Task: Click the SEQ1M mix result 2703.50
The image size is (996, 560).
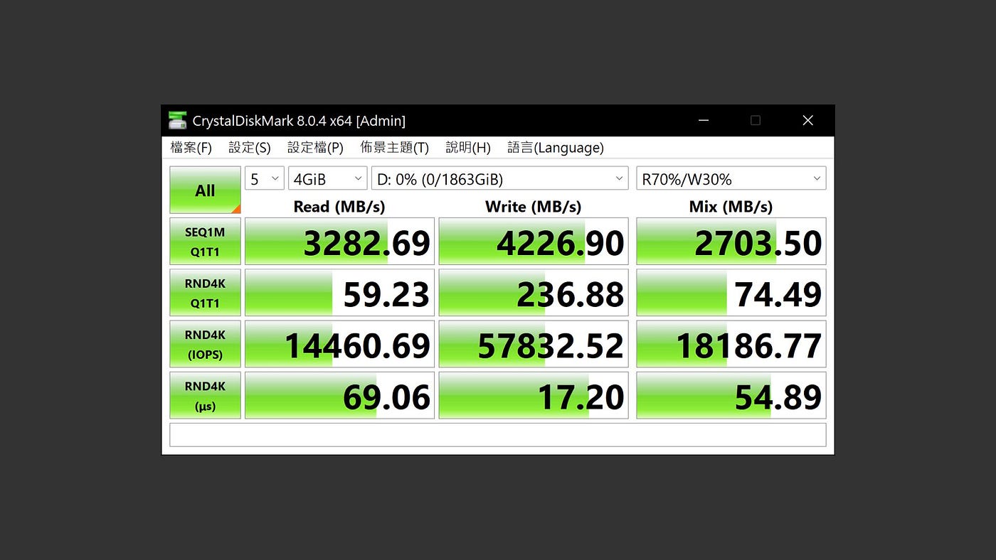Action: pos(731,242)
